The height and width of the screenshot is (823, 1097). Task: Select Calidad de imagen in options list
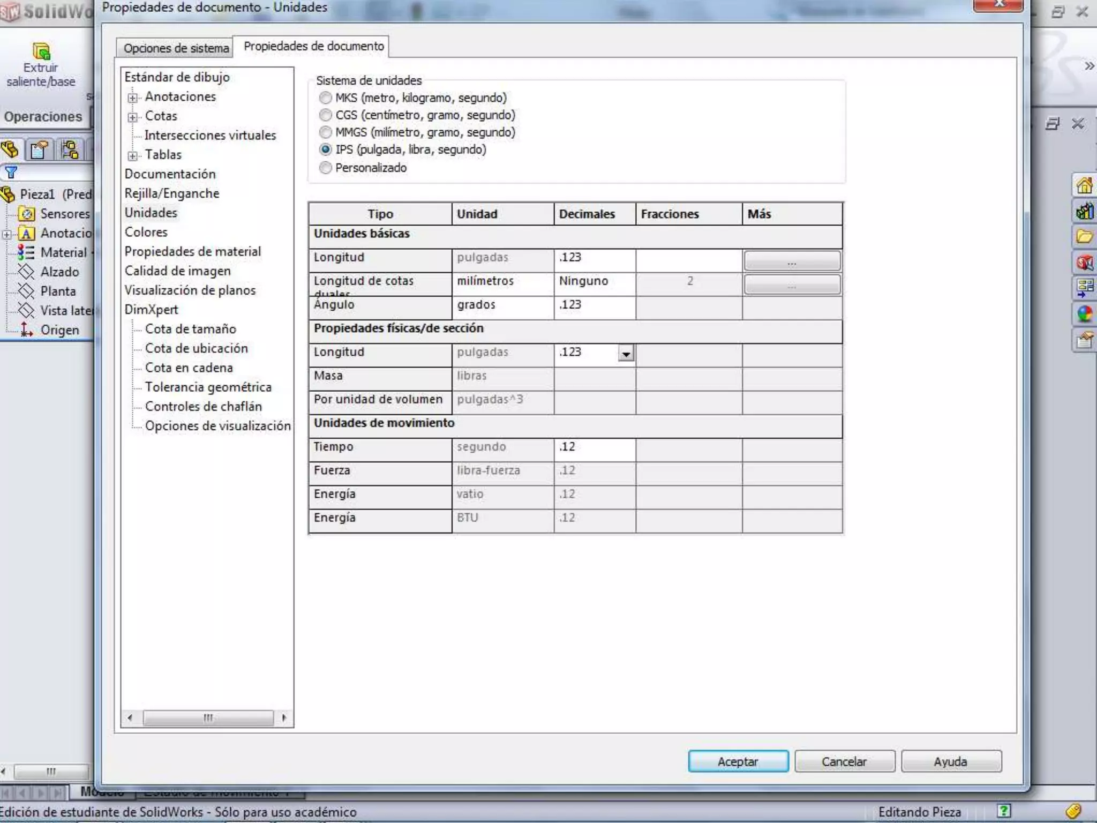click(x=177, y=271)
